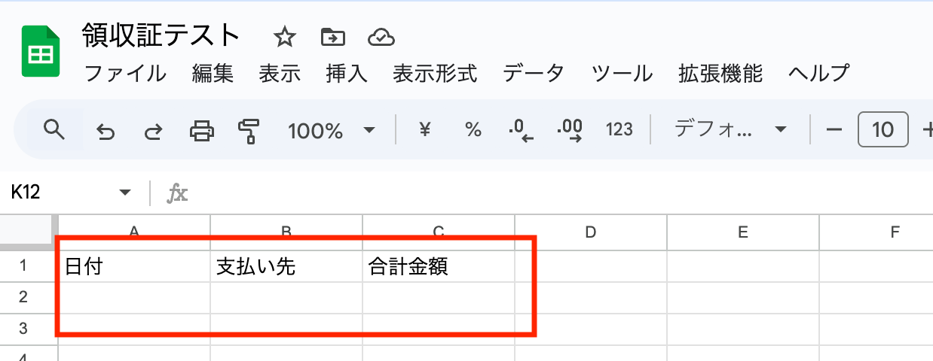Open the ファイル menu
Screen dimensions: 933x361
tap(125, 74)
